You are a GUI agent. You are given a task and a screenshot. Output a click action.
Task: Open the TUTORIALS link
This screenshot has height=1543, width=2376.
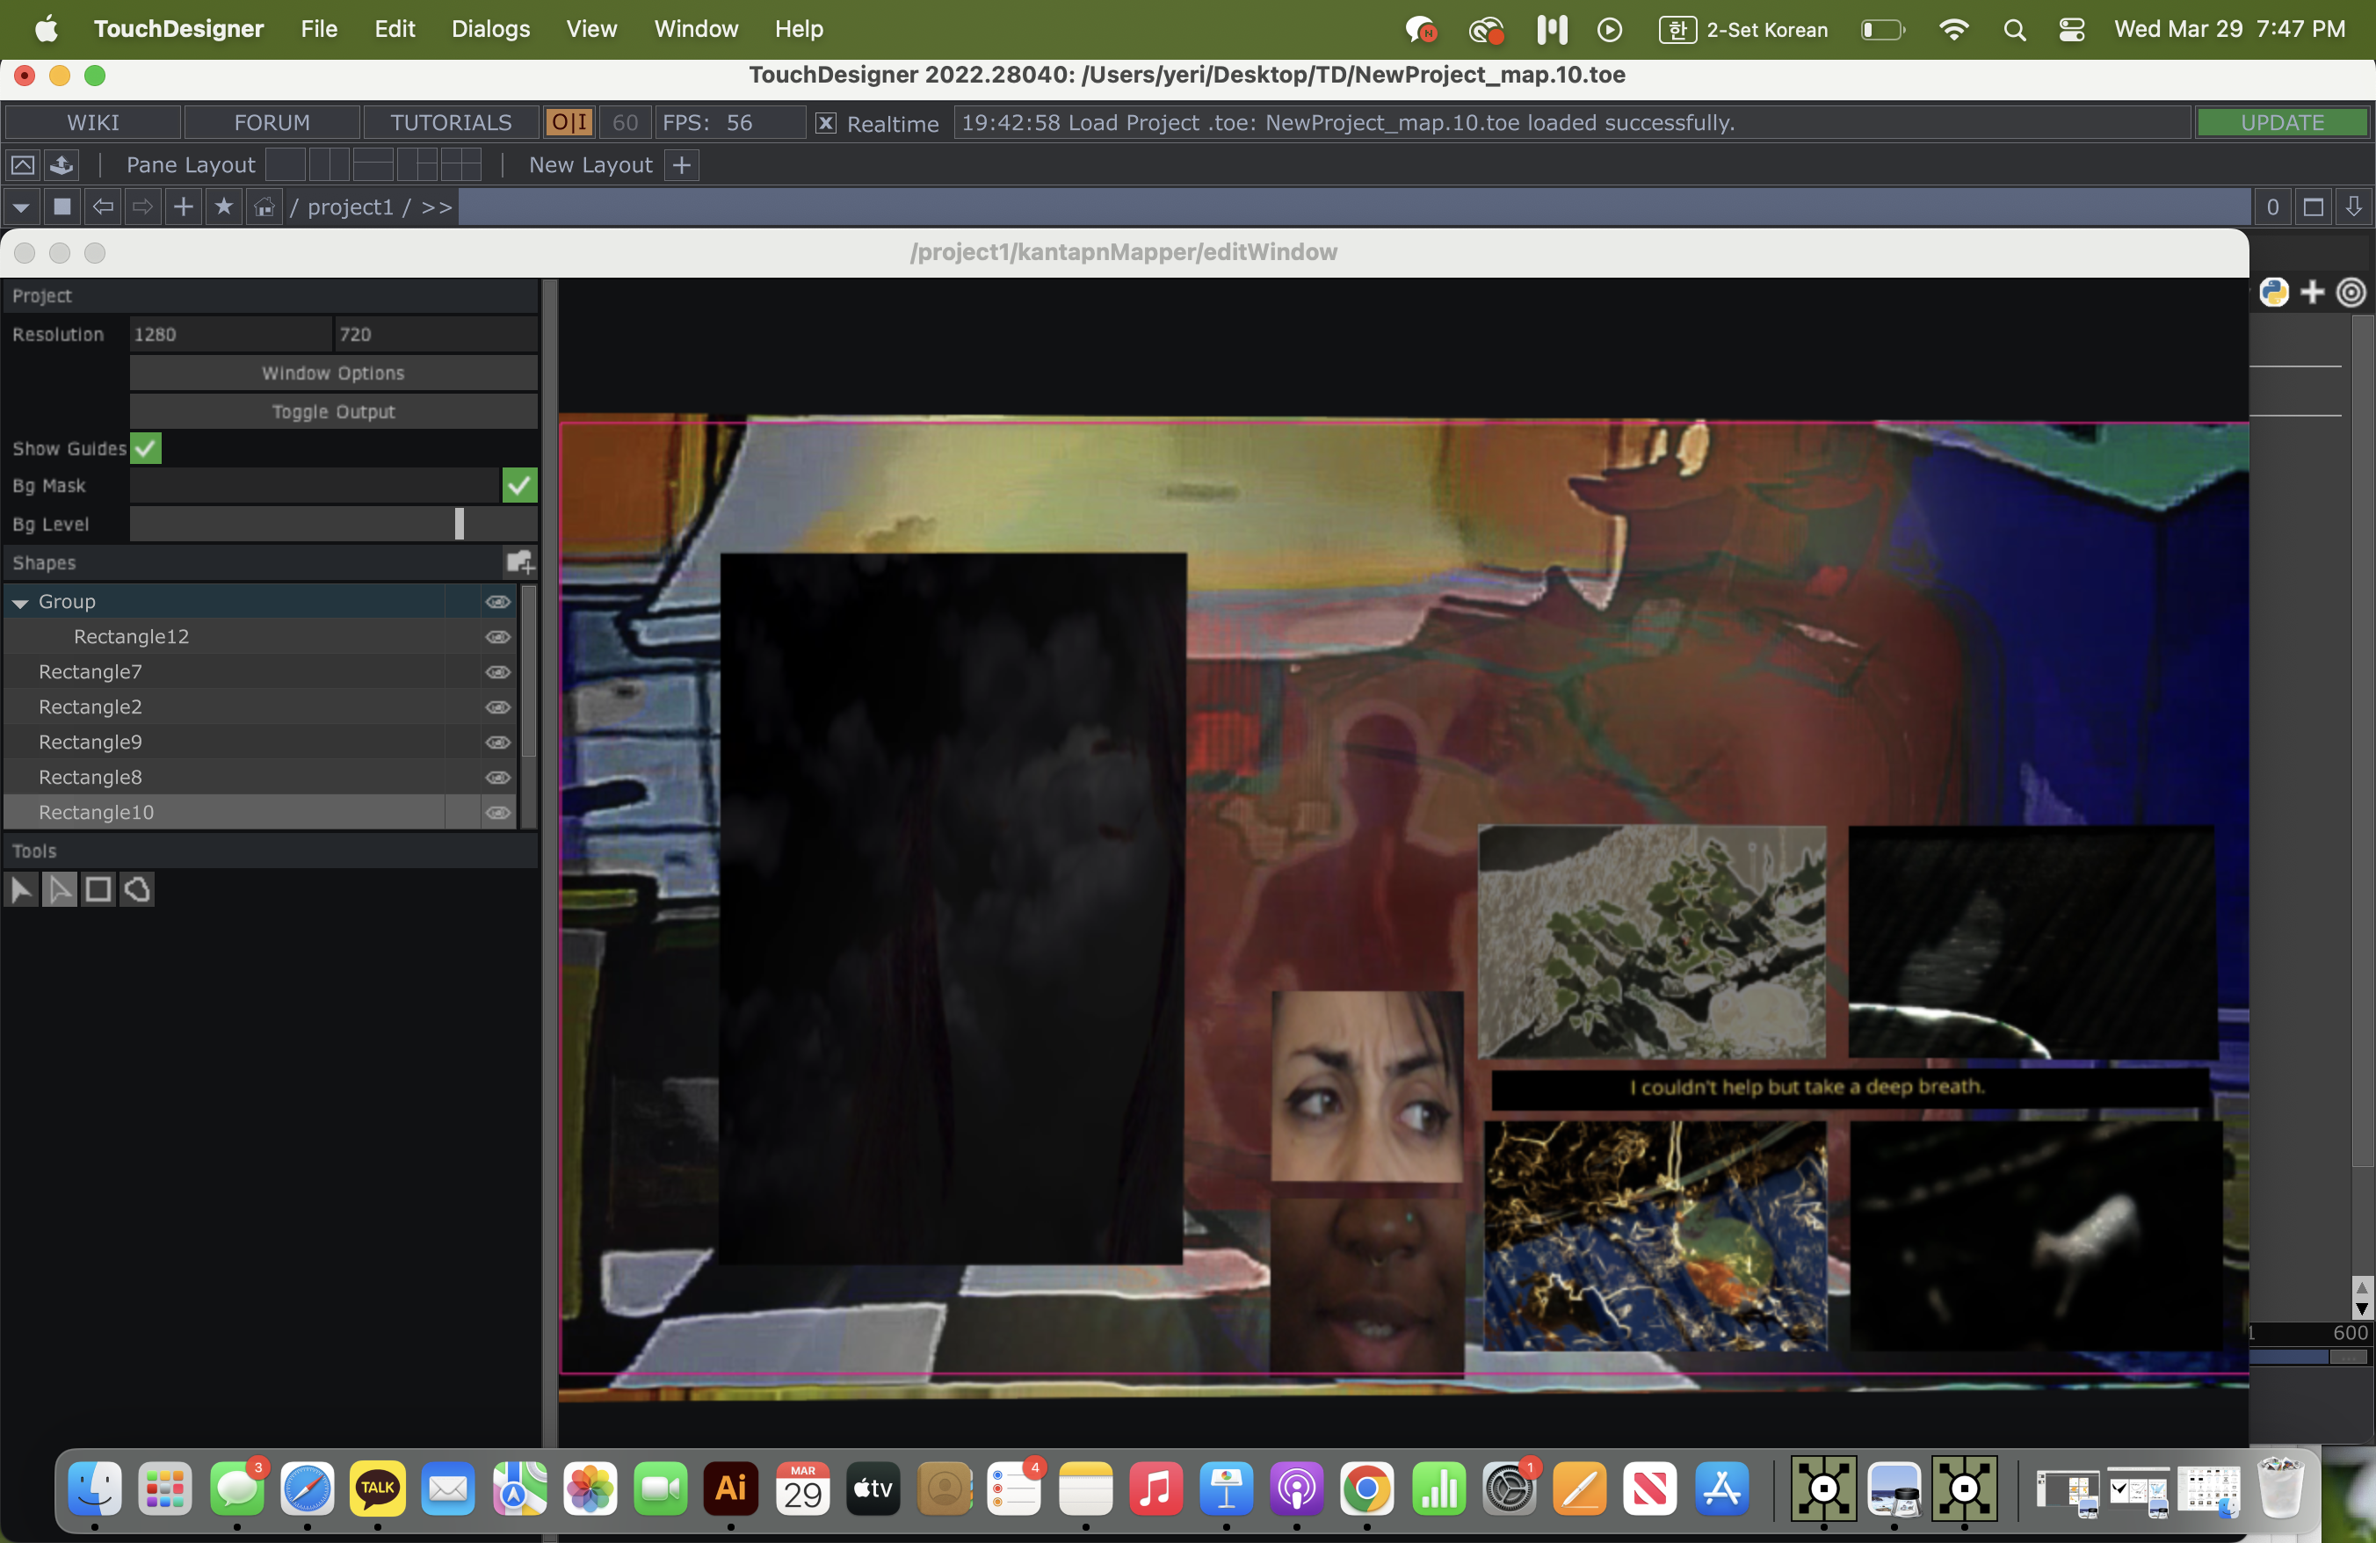[450, 122]
